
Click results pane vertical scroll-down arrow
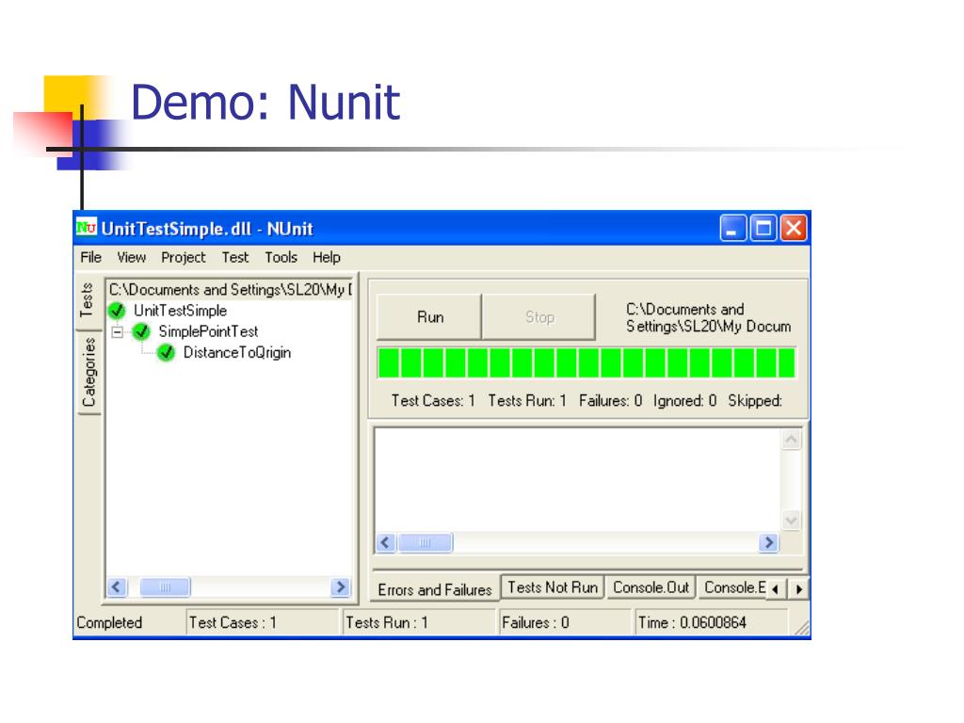pos(791,520)
